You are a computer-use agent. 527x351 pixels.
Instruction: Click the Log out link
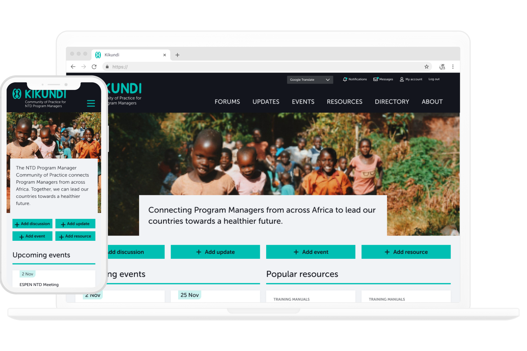click(x=434, y=79)
